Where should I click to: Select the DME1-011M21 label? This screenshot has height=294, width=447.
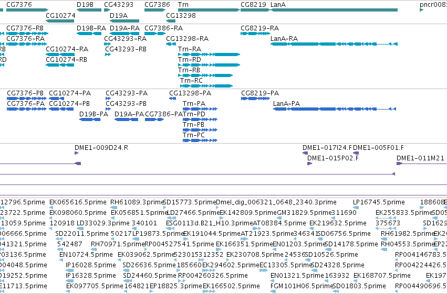pos(421,158)
